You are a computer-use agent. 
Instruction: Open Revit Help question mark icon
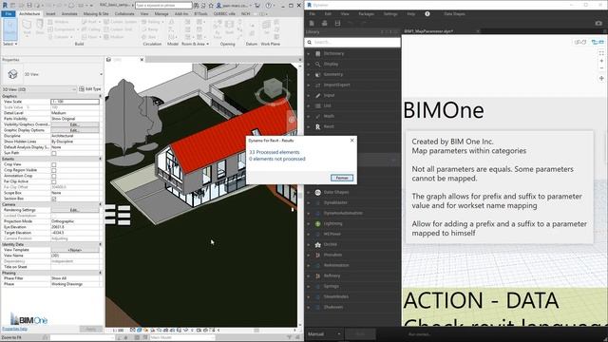point(268,6)
